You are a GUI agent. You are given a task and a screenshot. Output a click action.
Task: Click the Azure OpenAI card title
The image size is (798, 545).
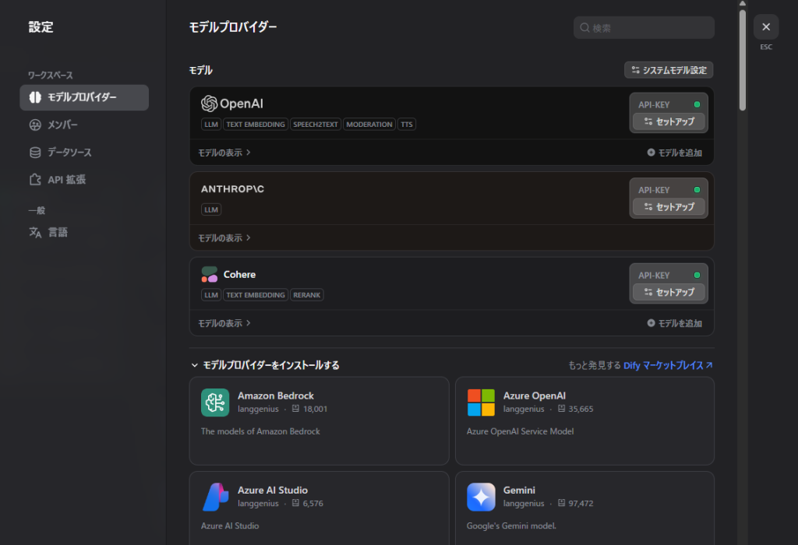point(535,396)
